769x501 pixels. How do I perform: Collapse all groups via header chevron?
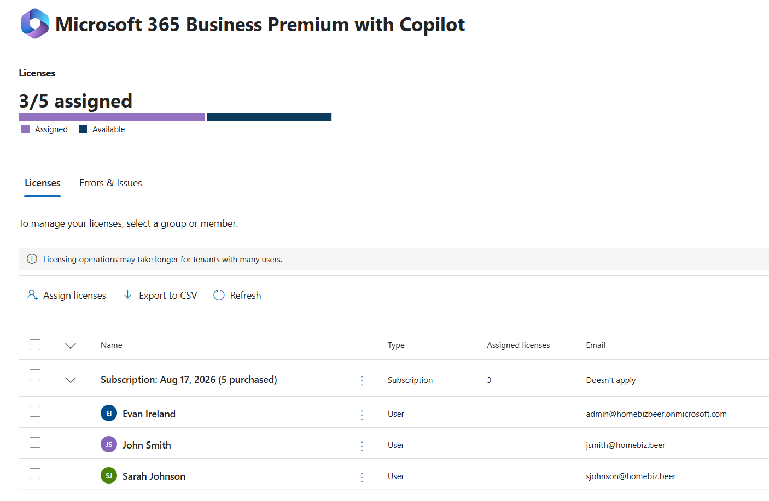click(71, 345)
